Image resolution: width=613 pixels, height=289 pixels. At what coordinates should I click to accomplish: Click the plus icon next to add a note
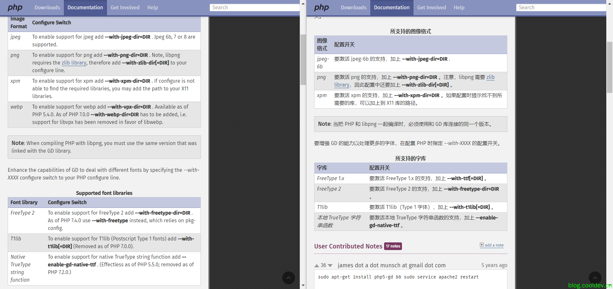click(x=482, y=245)
